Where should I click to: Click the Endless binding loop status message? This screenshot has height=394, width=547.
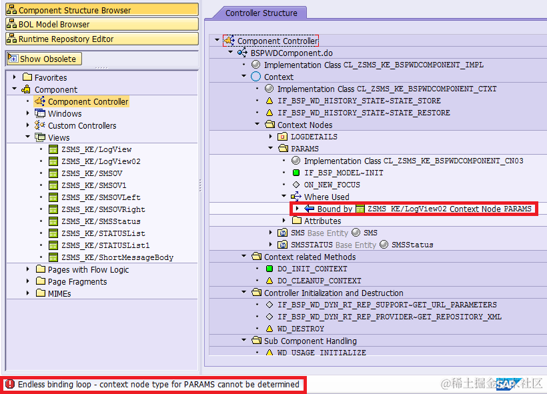pyautogui.click(x=158, y=384)
